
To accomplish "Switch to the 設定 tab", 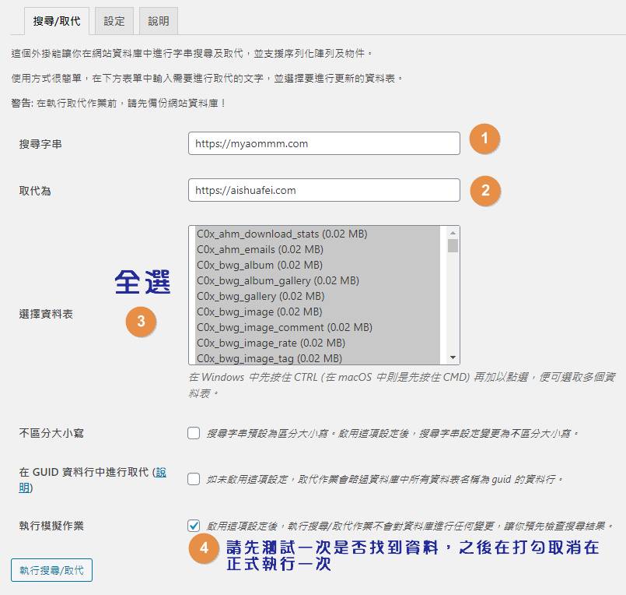I will coord(114,21).
